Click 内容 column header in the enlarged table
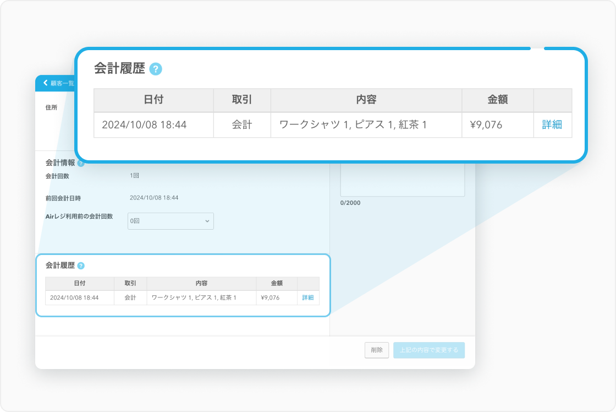This screenshot has height=412, width=616. click(366, 100)
